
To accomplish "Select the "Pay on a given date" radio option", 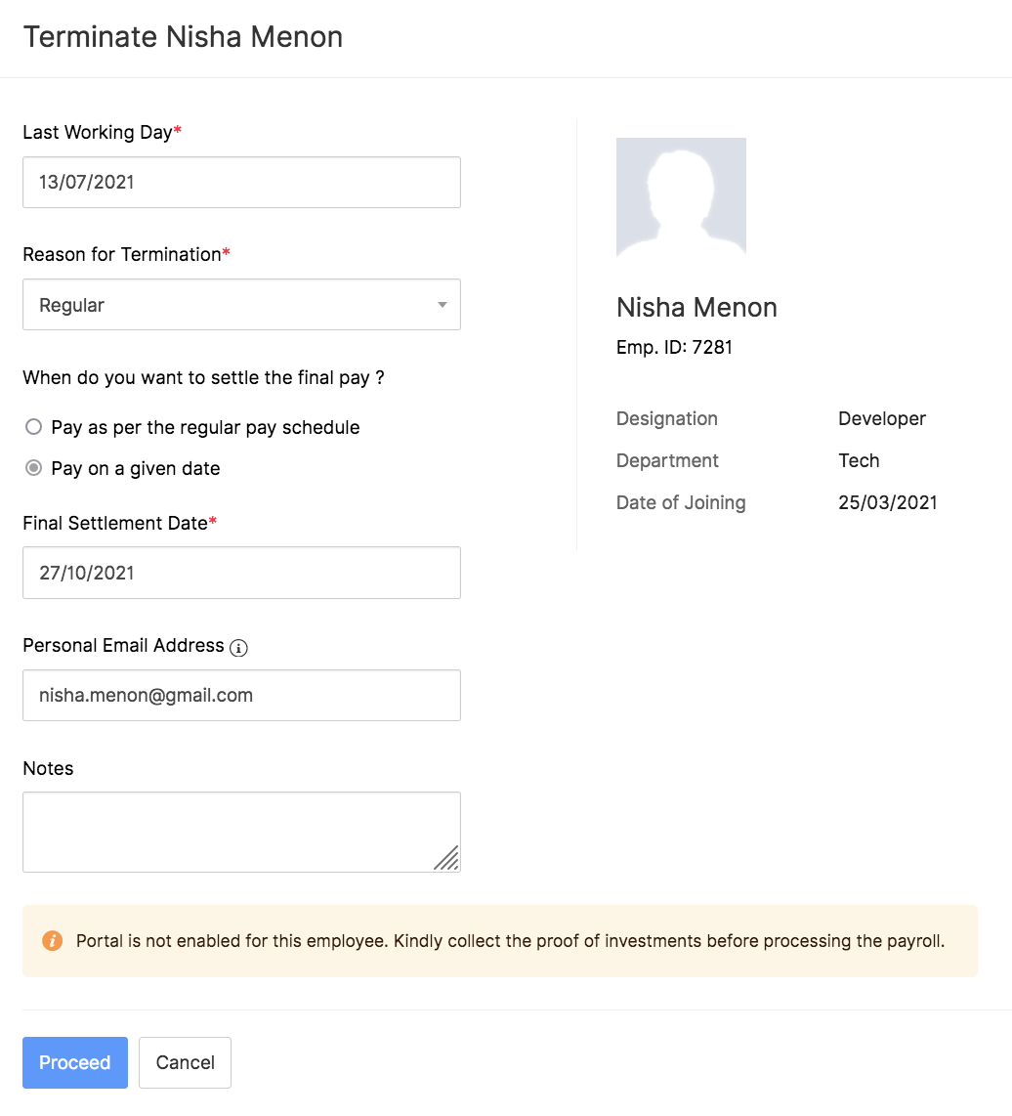I will 34,468.
